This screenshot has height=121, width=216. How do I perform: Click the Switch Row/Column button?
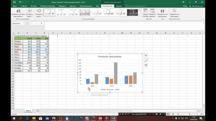145,13
